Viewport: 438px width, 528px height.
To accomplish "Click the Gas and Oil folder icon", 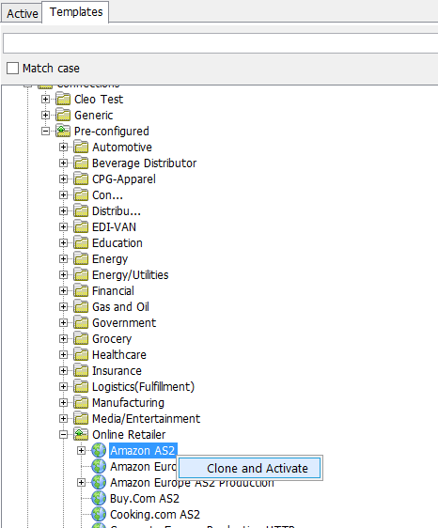I will coord(81,307).
